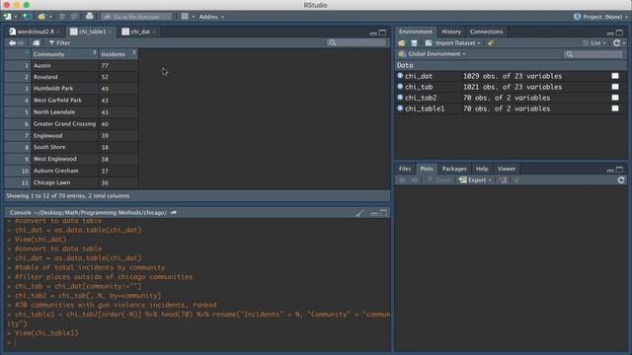Click the Showing 1 to 12 of 70 entries status
This screenshot has height=355, width=632.
point(68,195)
